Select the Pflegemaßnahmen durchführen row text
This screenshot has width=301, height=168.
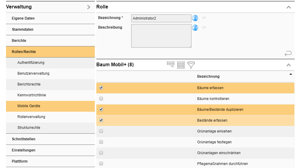(222, 164)
